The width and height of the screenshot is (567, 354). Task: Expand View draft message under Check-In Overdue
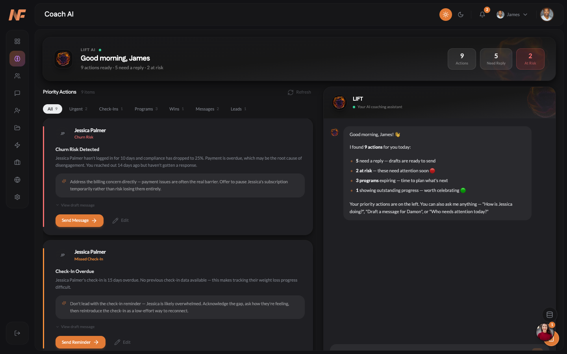tap(75, 326)
